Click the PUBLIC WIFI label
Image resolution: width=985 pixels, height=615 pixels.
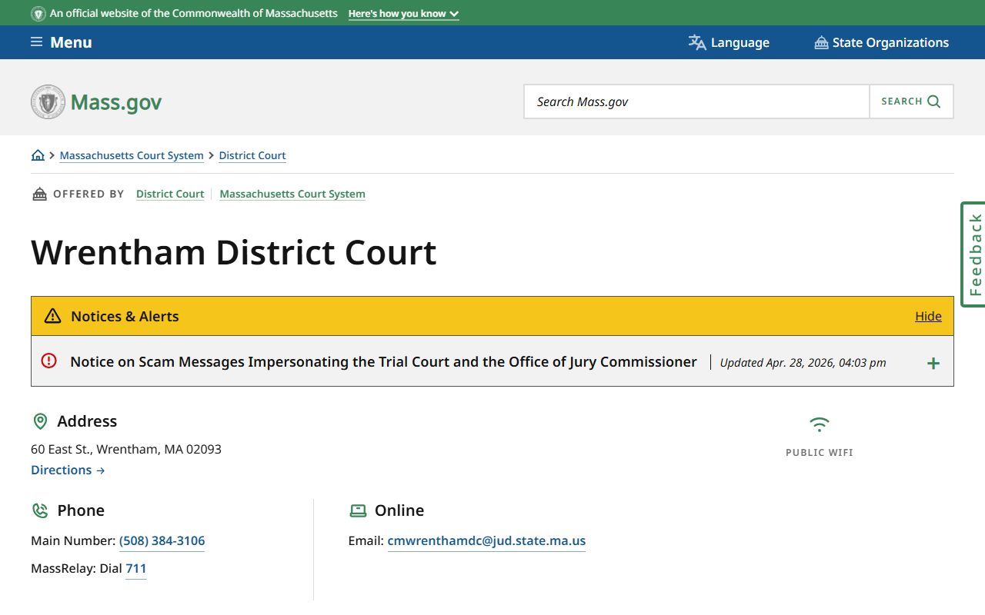click(x=820, y=453)
